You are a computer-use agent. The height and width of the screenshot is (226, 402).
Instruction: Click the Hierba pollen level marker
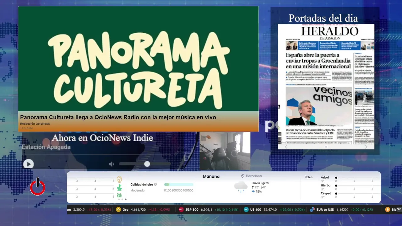click(x=336, y=186)
